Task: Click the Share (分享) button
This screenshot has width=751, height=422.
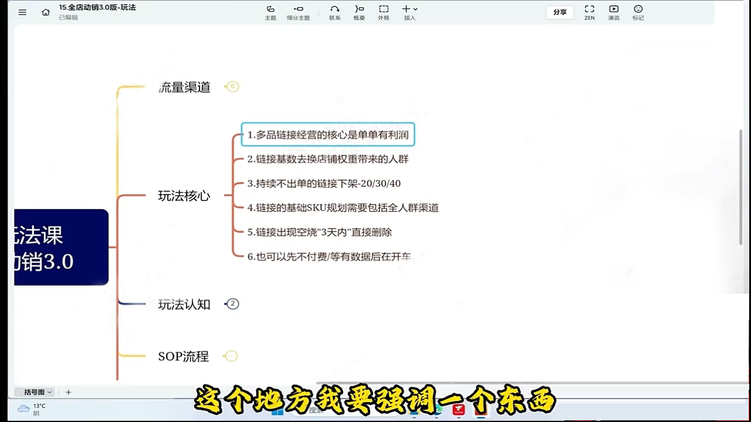Action: coord(560,12)
